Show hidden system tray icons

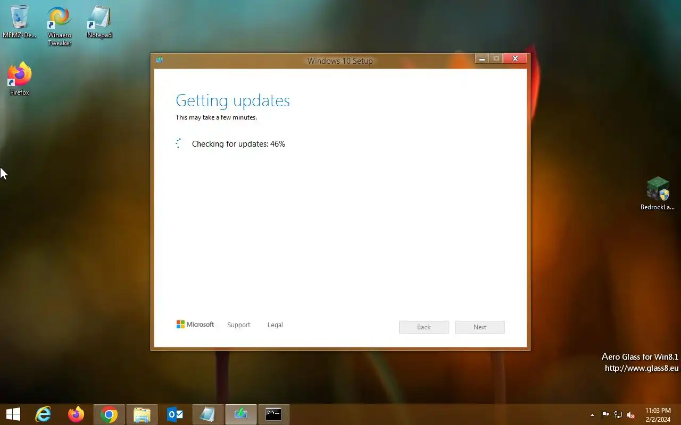(x=592, y=415)
